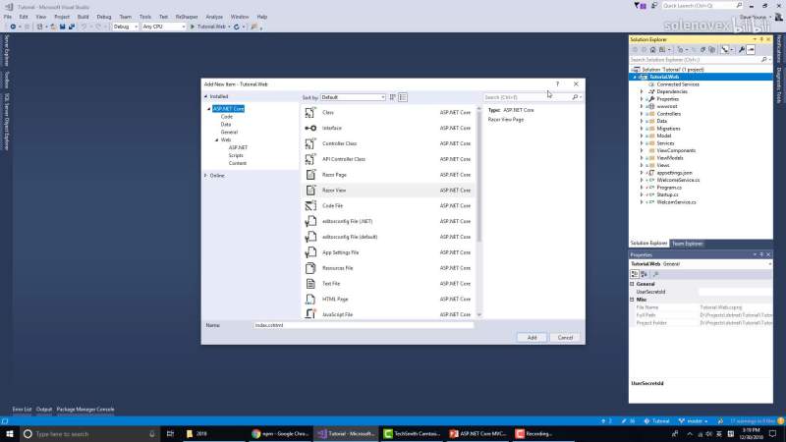Select the JavaScript File template icon
Screen dimensions: 786x442
310,313
